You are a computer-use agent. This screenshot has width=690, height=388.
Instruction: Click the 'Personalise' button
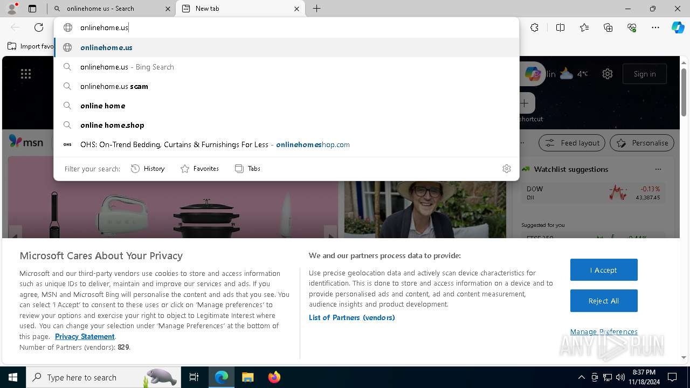pyautogui.click(x=642, y=143)
